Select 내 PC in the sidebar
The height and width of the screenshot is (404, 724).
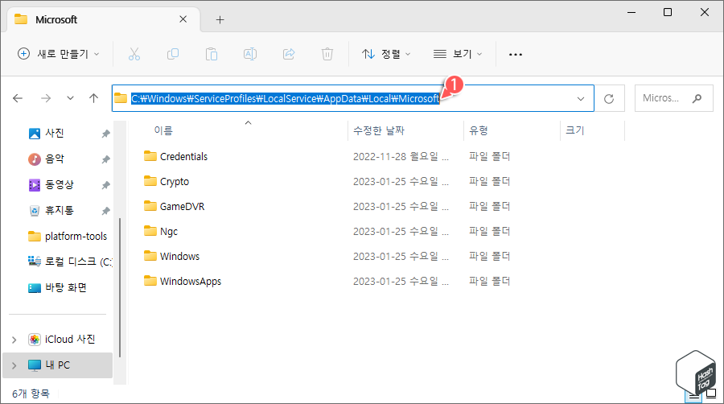(58, 365)
